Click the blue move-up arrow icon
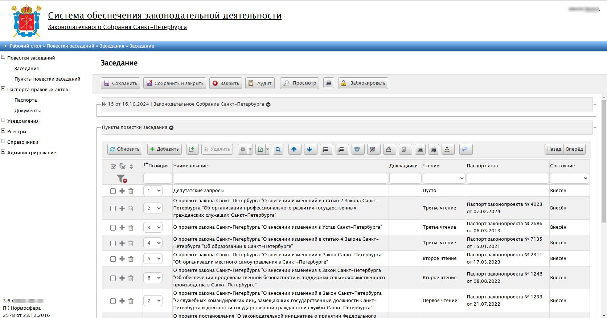 click(x=294, y=149)
